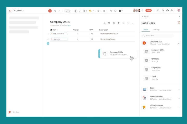Image resolution: width=187 pixels, height=124 pixels.
Task: Open the table sort icon
Action: 123,23
